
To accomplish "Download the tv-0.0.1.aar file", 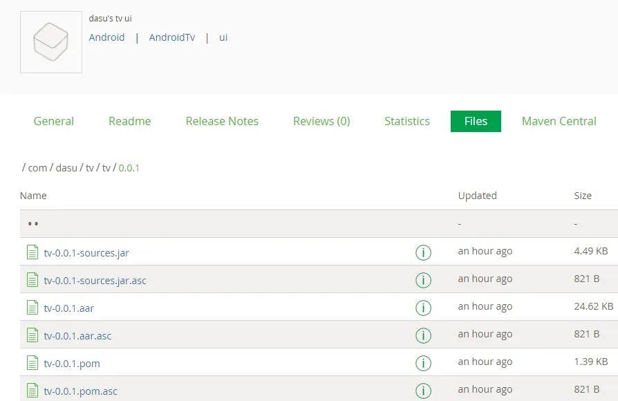I will click(x=69, y=308).
